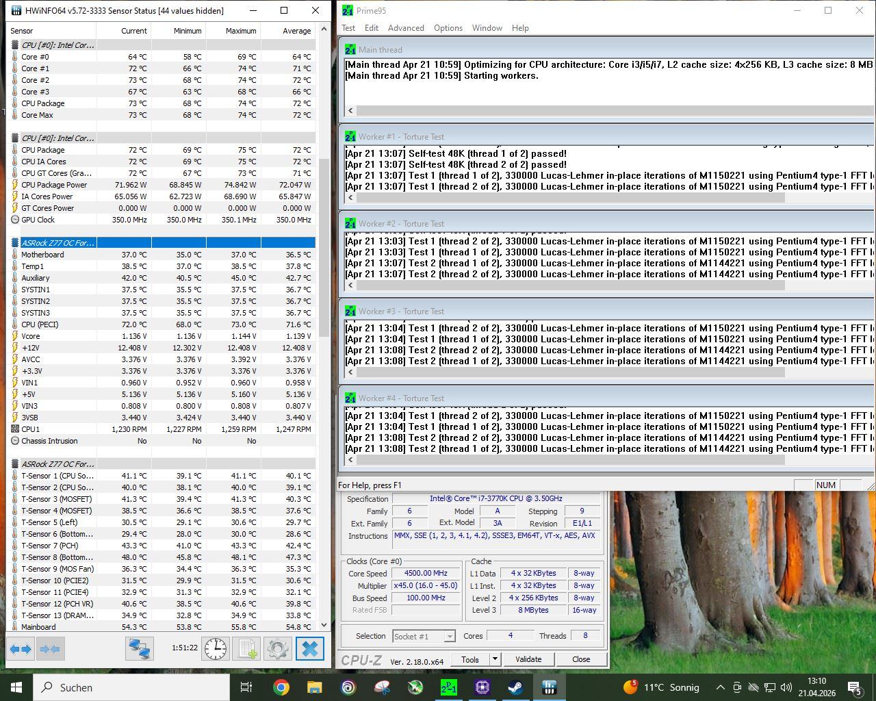Click HWiNFO Minimum column header
This screenshot has height=701, width=876.
pyautogui.click(x=179, y=31)
